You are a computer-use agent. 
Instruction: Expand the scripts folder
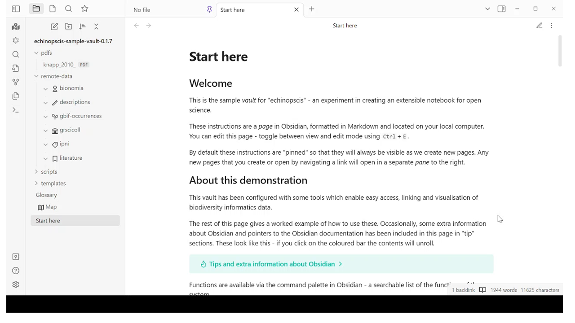[36, 172]
